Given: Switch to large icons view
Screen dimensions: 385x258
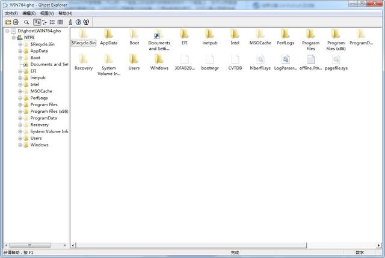Looking at the screenshot, I should (x=37, y=22).
